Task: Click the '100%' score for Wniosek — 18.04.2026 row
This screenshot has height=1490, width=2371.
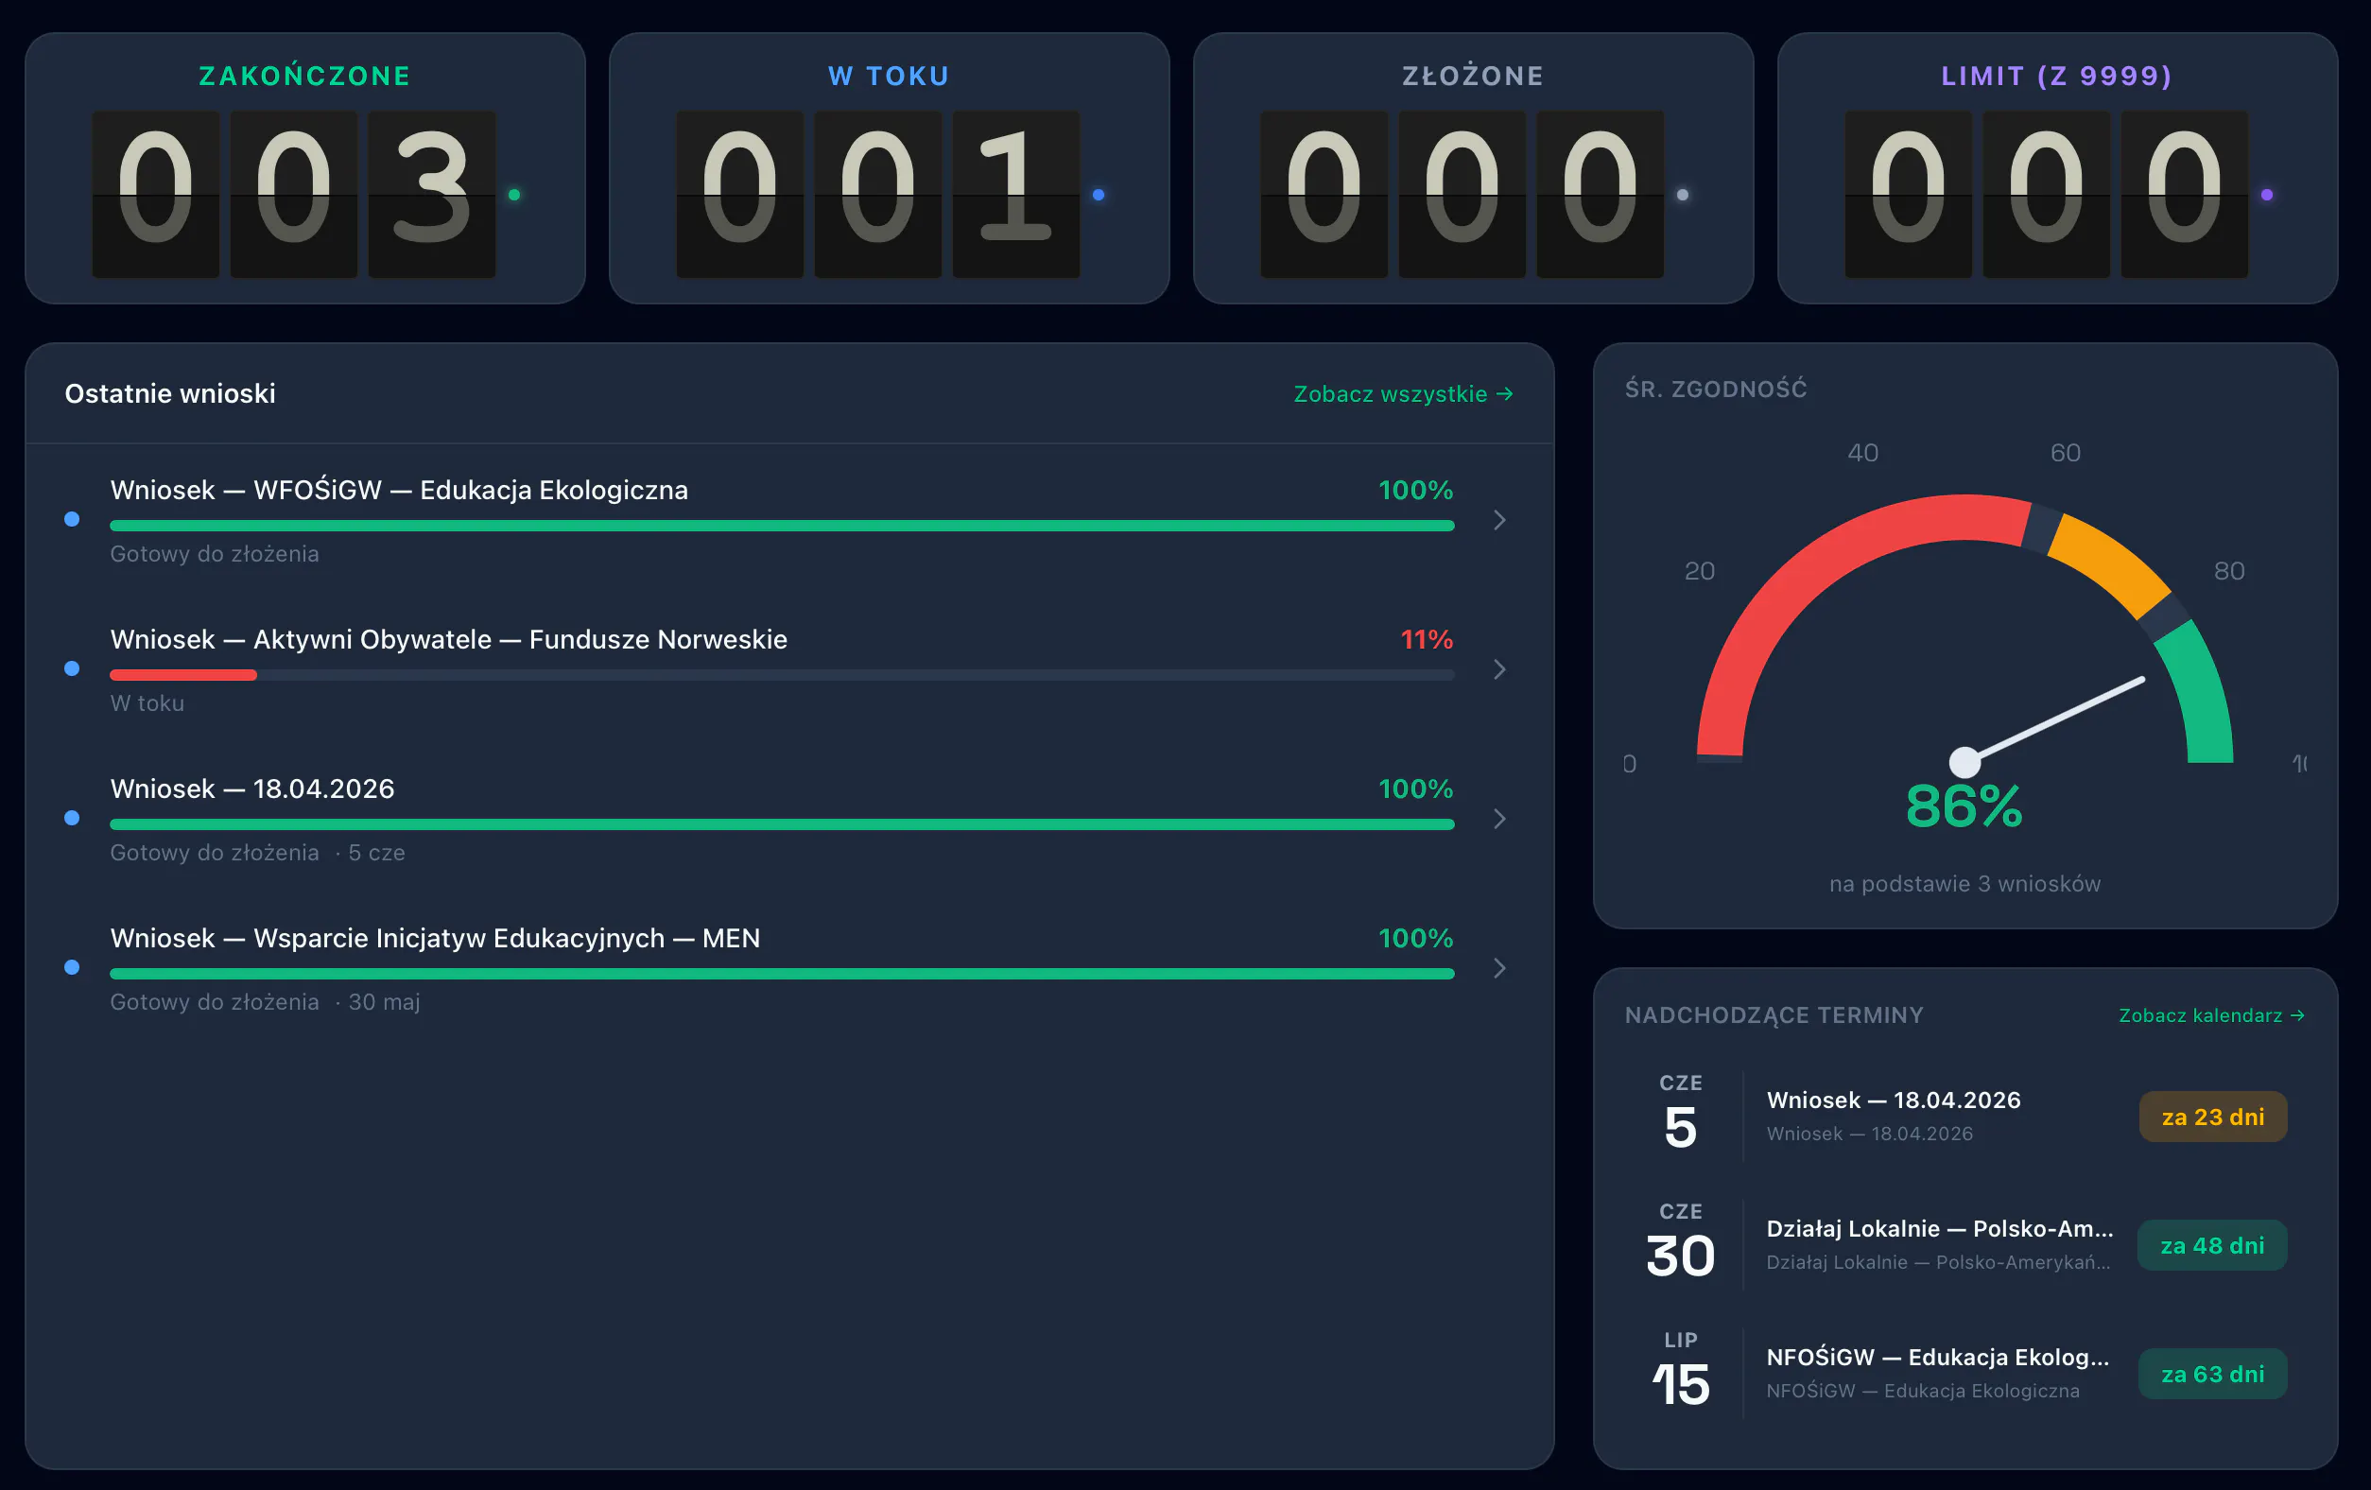Action: pyautogui.click(x=1416, y=788)
